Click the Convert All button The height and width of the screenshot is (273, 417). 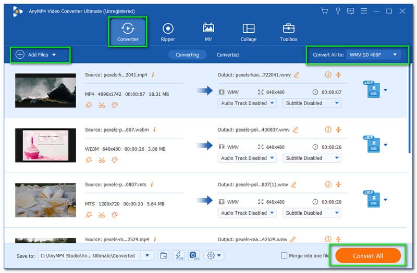[368, 256]
